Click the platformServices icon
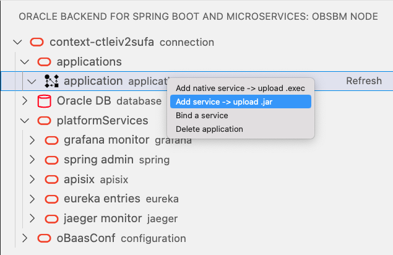 [x=44, y=121]
